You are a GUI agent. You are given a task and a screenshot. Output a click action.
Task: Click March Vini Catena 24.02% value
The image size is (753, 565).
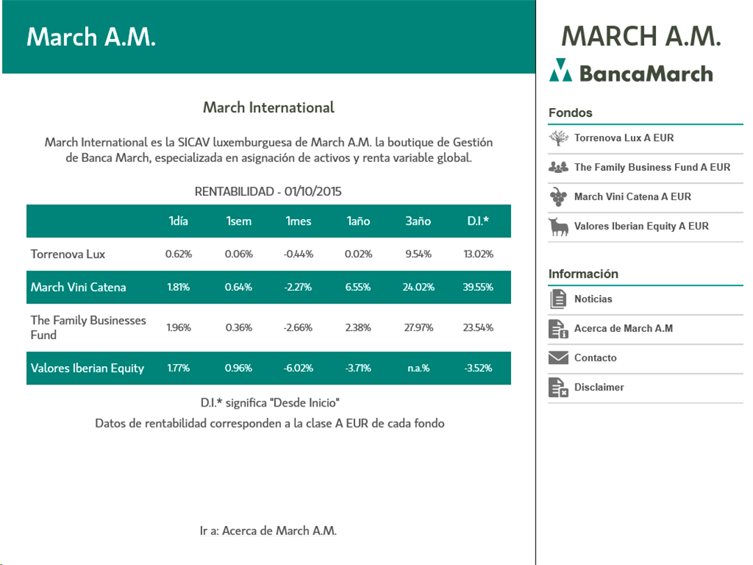(x=418, y=287)
